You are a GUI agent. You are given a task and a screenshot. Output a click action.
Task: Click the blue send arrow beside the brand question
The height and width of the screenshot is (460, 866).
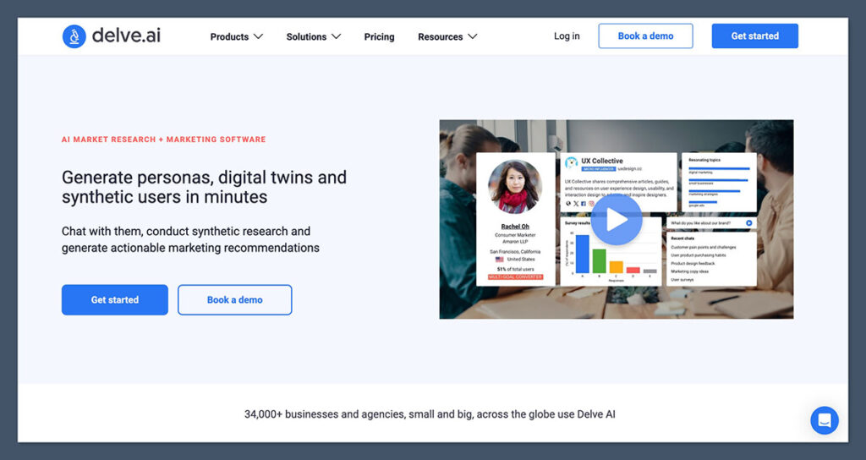748,223
